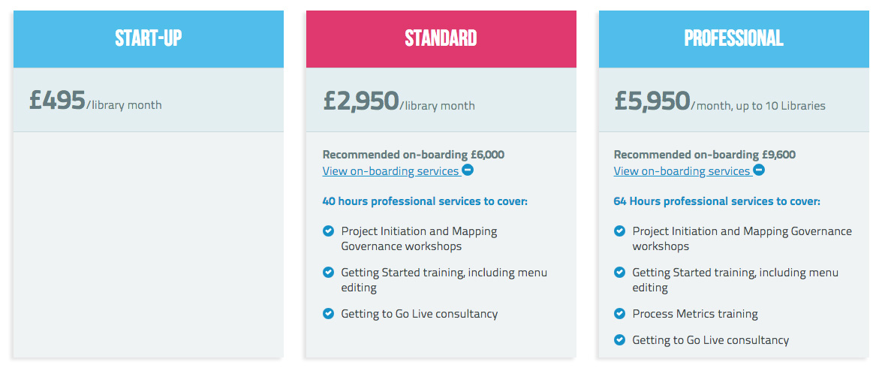Viewport: 885px width, 377px height.
Task: Click the 64 Hours professional services heading
Action: click(717, 201)
